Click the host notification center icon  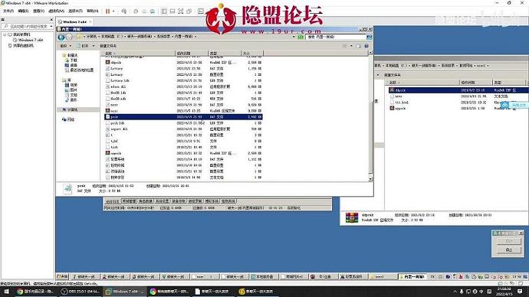click(520, 292)
